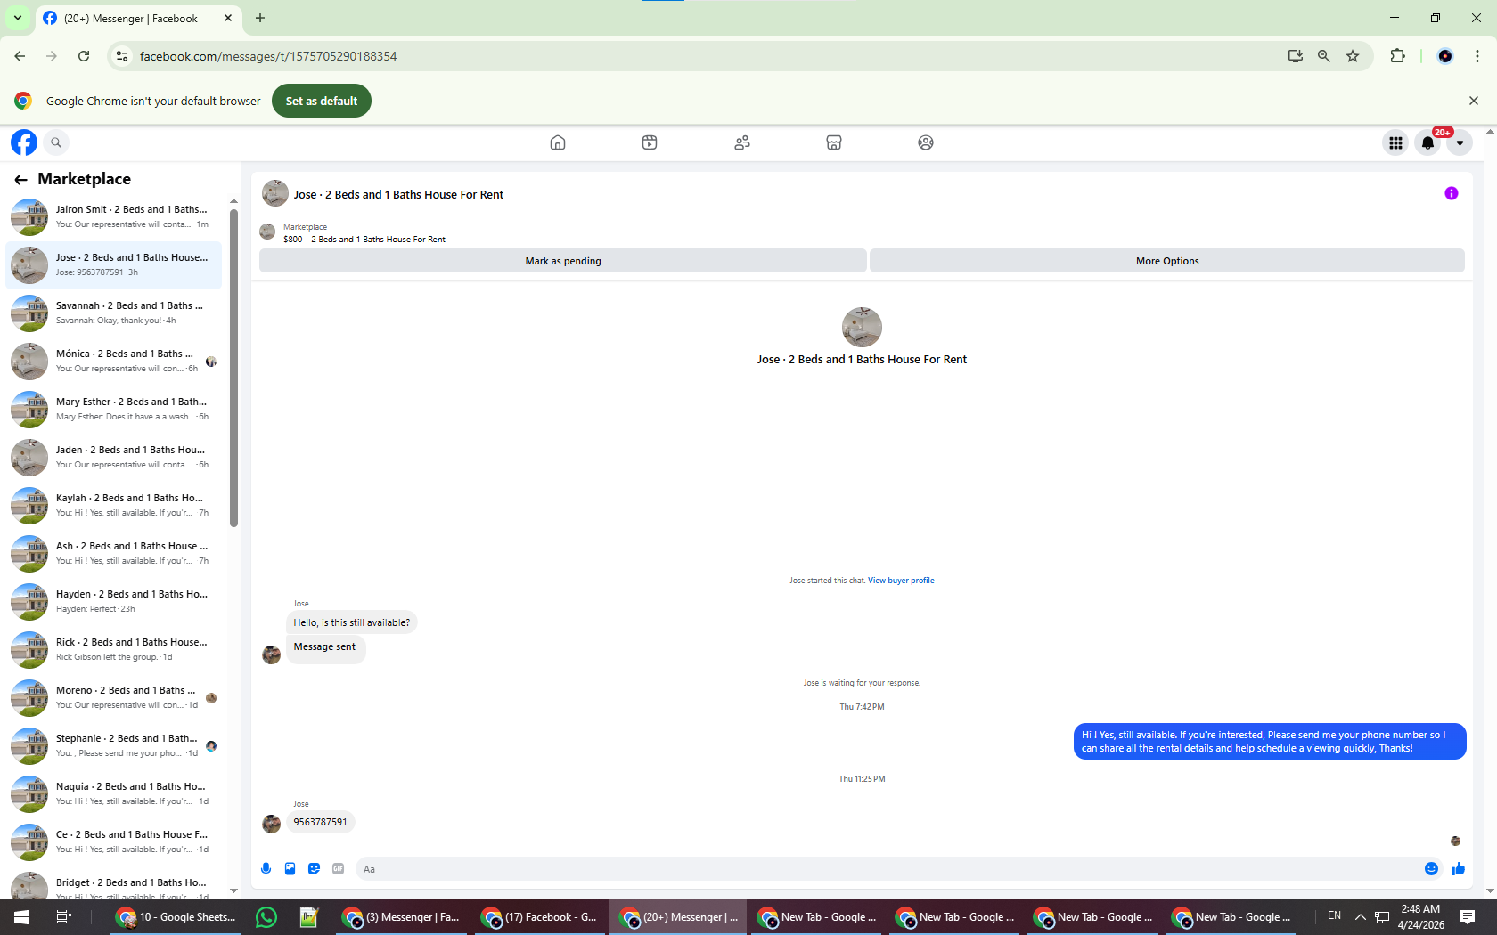Screen dimensions: 1497x935
Task: Open tab search dropdown chevron
Action: [x=17, y=18]
